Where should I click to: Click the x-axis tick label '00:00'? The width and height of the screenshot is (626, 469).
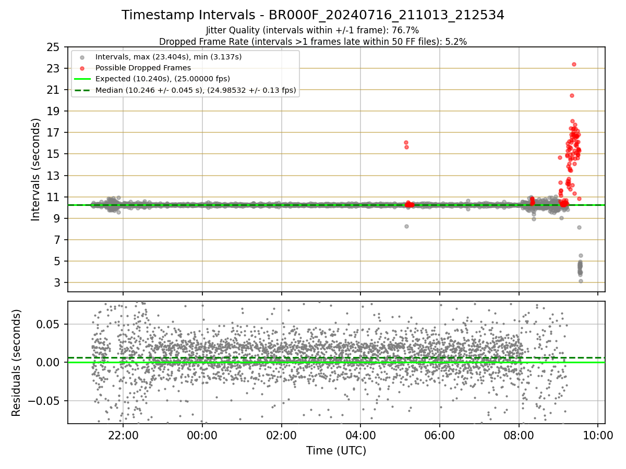tap(202, 436)
